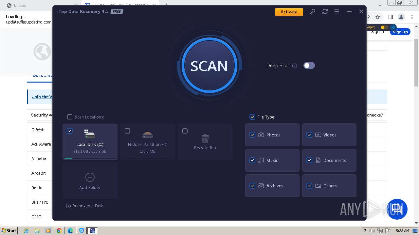Click the Add Folder plus icon

[x=90, y=177]
